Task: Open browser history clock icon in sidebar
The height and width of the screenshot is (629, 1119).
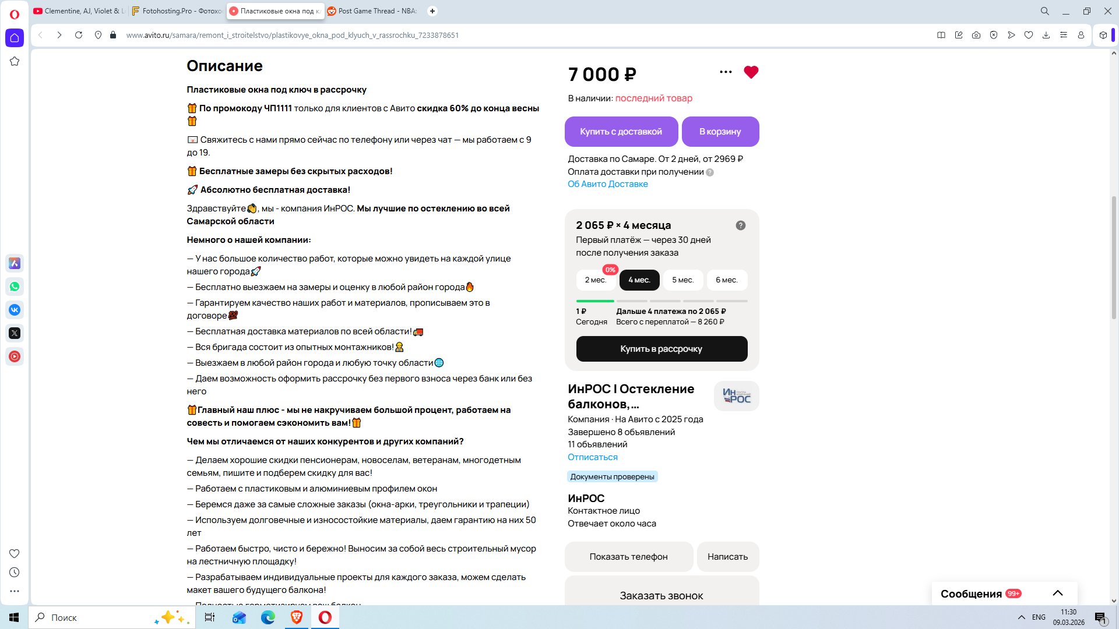Action: pos(15,573)
